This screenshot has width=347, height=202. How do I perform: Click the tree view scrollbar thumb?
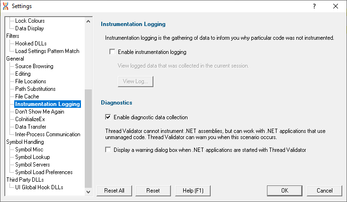89,139
